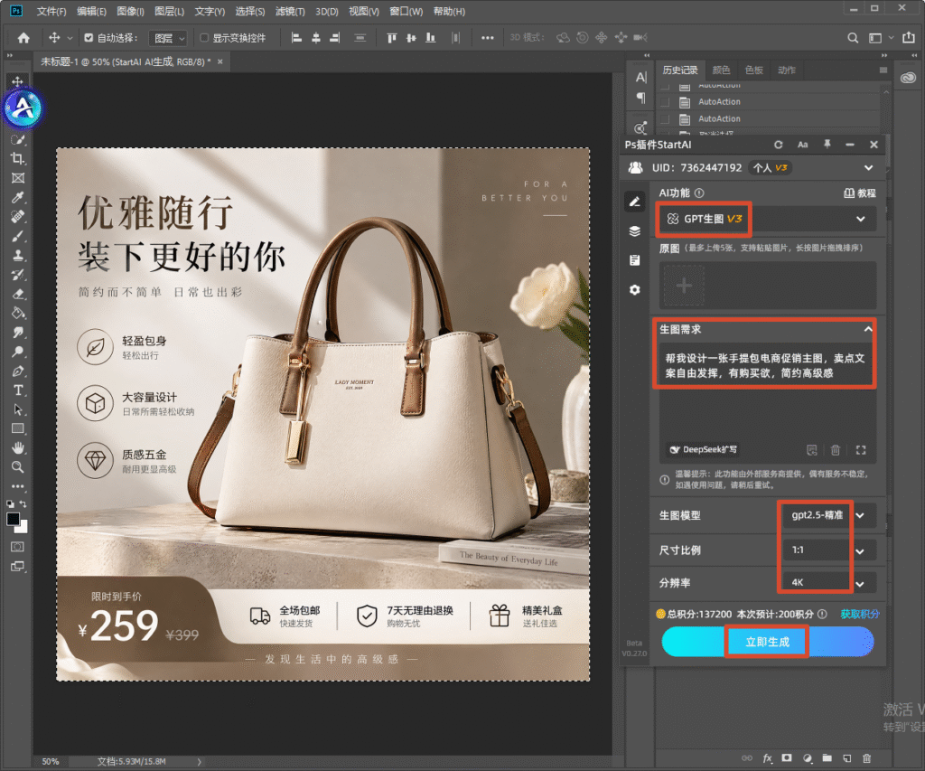Viewport: 925px width, 771px height.
Task: Refresh the StartAI plugin panel
Action: (x=779, y=145)
